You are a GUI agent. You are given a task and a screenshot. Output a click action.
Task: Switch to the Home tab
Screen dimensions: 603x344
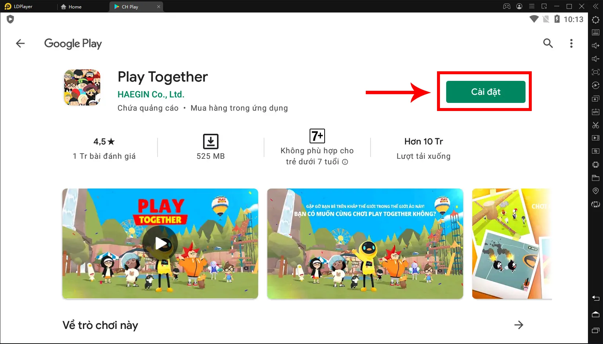(71, 7)
